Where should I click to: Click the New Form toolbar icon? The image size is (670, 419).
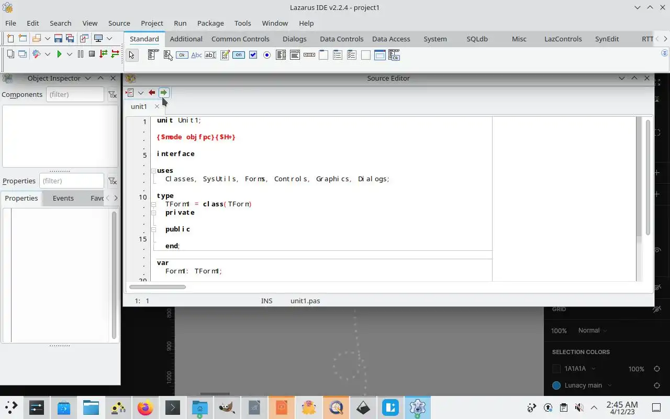click(23, 38)
